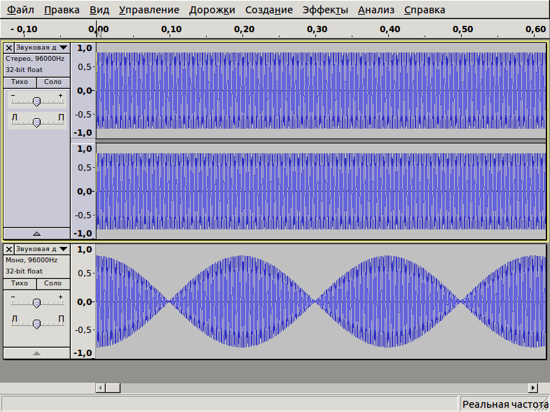550x412 pixels.
Task: Remove the stereo track with its X button
Action: tap(8, 48)
